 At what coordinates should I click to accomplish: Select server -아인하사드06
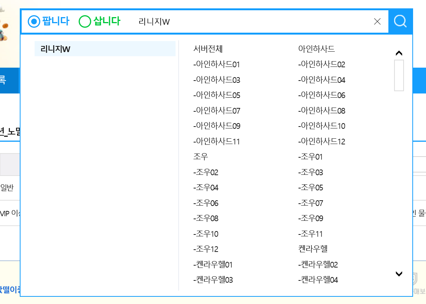pyautogui.click(x=321, y=95)
